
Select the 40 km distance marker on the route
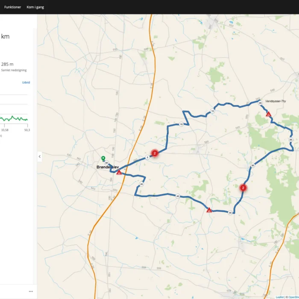tap(177, 196)
